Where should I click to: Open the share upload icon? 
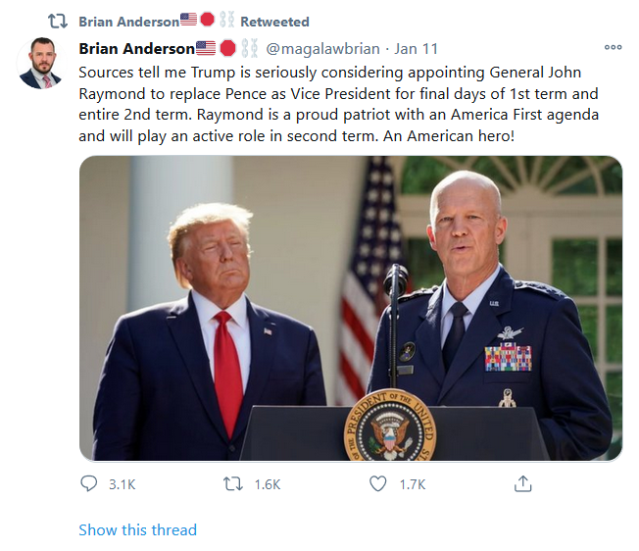tap(522, 483)
